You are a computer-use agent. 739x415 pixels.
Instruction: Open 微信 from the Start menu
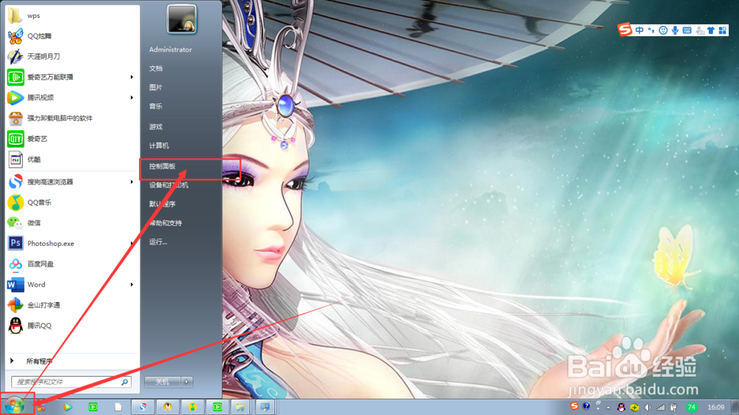72,223
